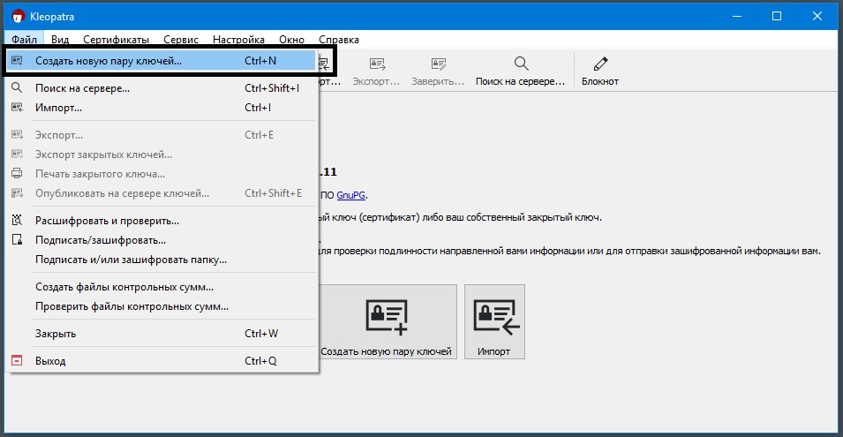This screenshot has height=437, width=843.
Task: Open the Сертификаты menu
Action: (117, 39)
